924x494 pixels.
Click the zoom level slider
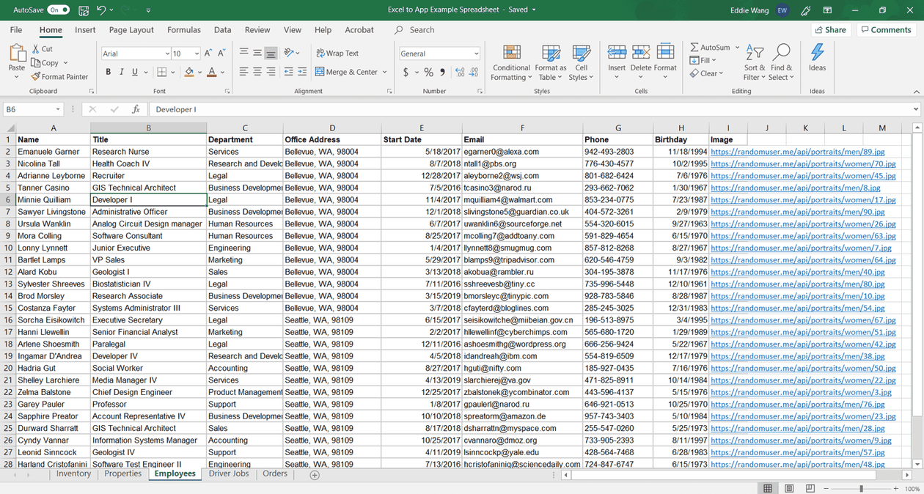pyautogui.click(x=861, y=488)
